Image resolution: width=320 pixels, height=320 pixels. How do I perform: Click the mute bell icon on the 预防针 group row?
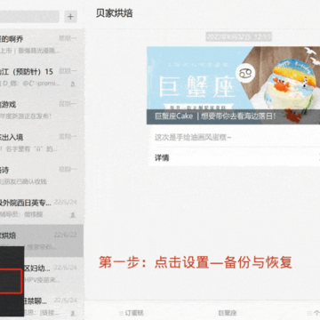[x=73, y=84]
